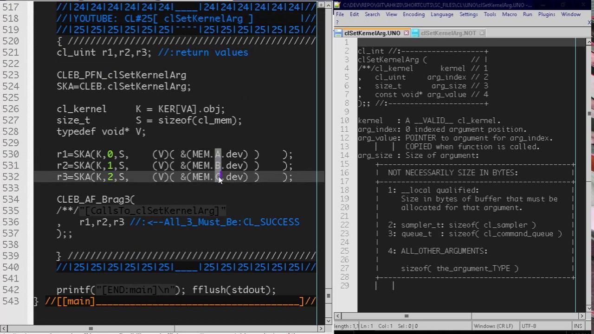Image resolution: width=594 pixels, height=334 pixels.
Task: Click the '//[[main]' closing comment
Action: (70, 301)
